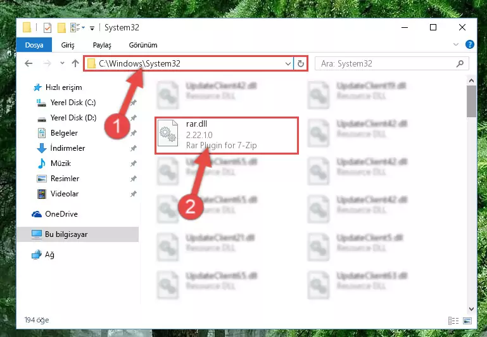Switch to details view icon in status bar
The width and height of the screenshot is (487, 337).
coord(453,321)
